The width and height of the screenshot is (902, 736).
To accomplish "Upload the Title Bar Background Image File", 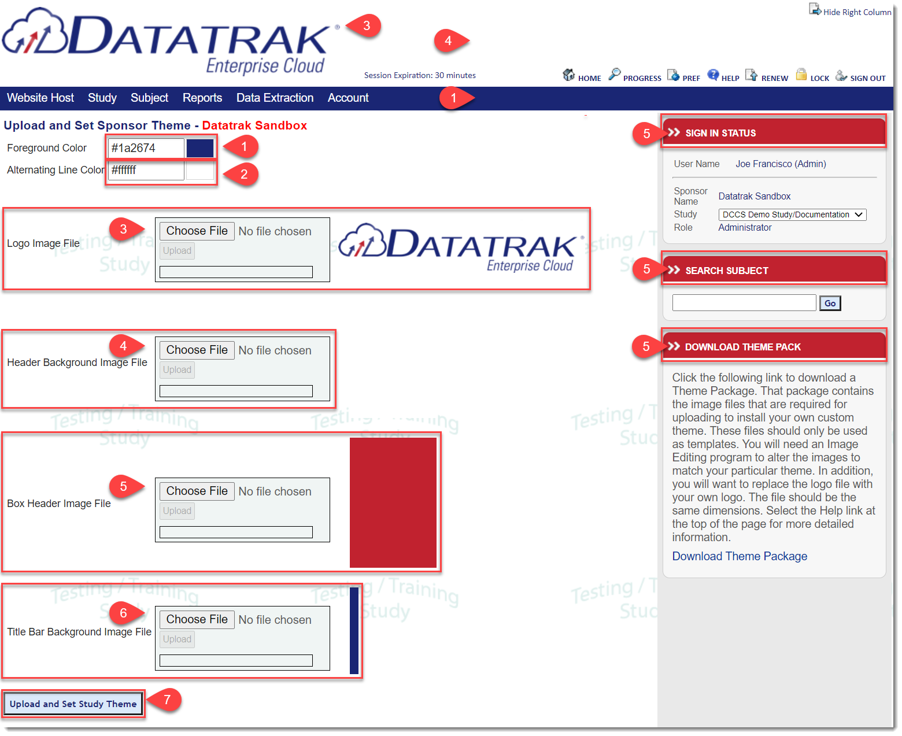I will tap(177, 639).
